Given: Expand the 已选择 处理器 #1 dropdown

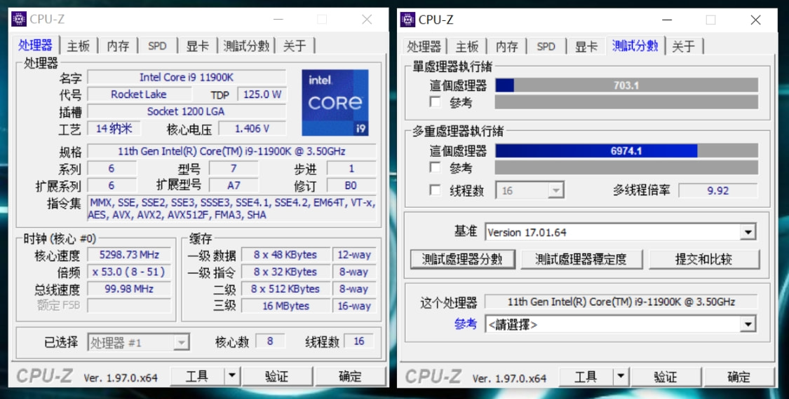Looking at the screenshot, I should (x=181, y=343).
